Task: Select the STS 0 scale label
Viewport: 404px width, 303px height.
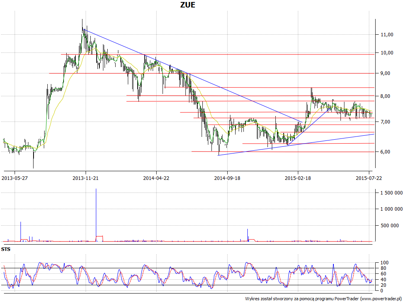Action: (382, 291)
